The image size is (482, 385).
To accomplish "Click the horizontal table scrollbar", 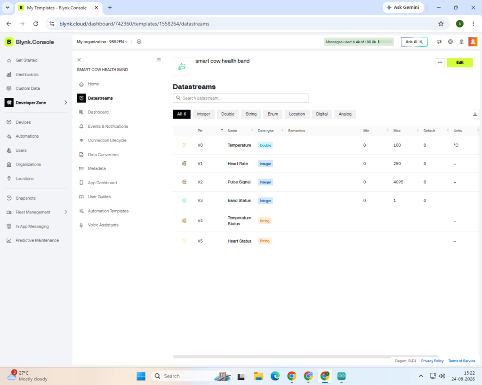I will point(305,357).
